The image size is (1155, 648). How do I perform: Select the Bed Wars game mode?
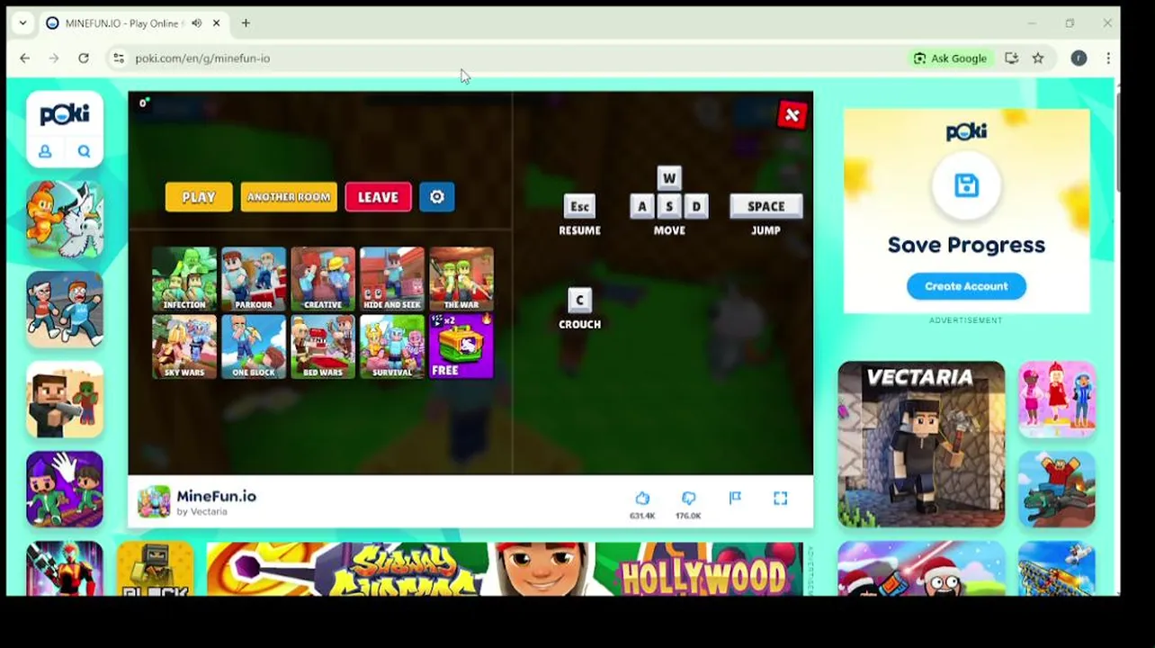tap(323, 346)
